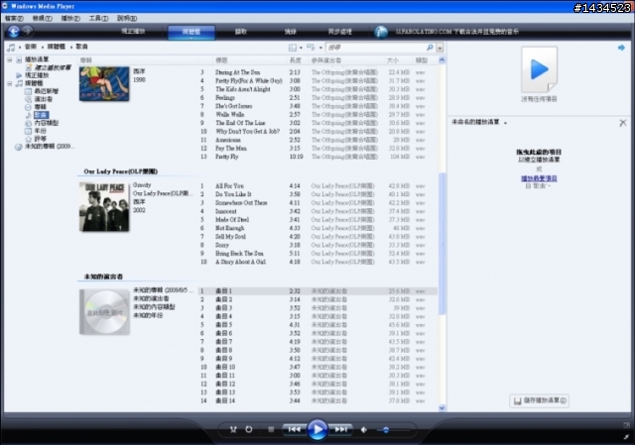Collapse the 播放清單 tree node
This screenshot has width=635, height=445.
[10, 59]
